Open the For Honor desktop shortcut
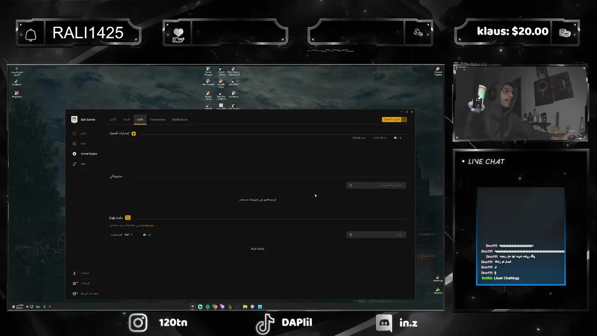The width and height of the screenshot is (597, 336). (233, 95)
